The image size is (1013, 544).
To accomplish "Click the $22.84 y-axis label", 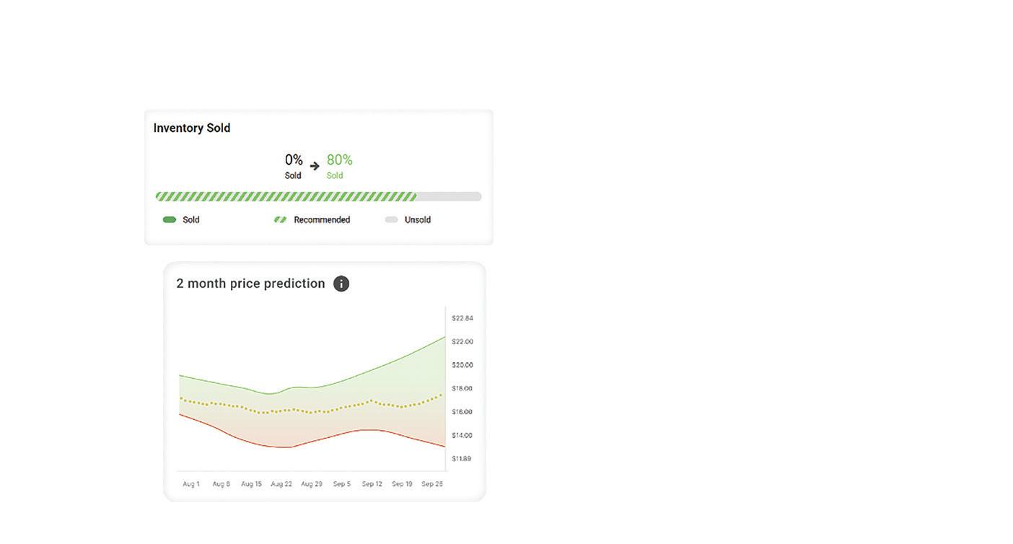I will click(462, 318).
